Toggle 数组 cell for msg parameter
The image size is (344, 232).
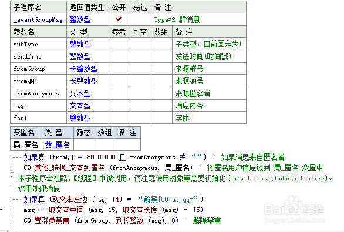point(161,105)
